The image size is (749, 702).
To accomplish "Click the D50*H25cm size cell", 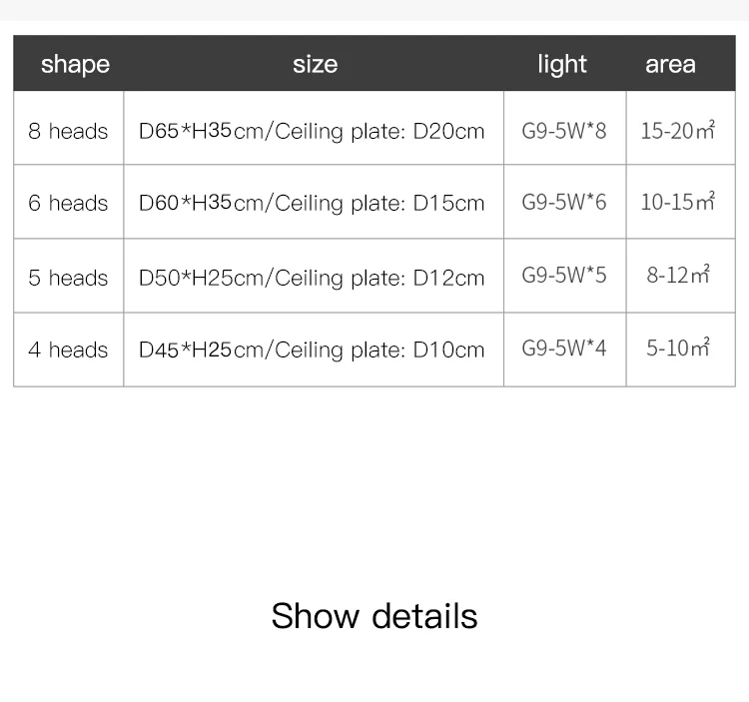I will [312, 278].
